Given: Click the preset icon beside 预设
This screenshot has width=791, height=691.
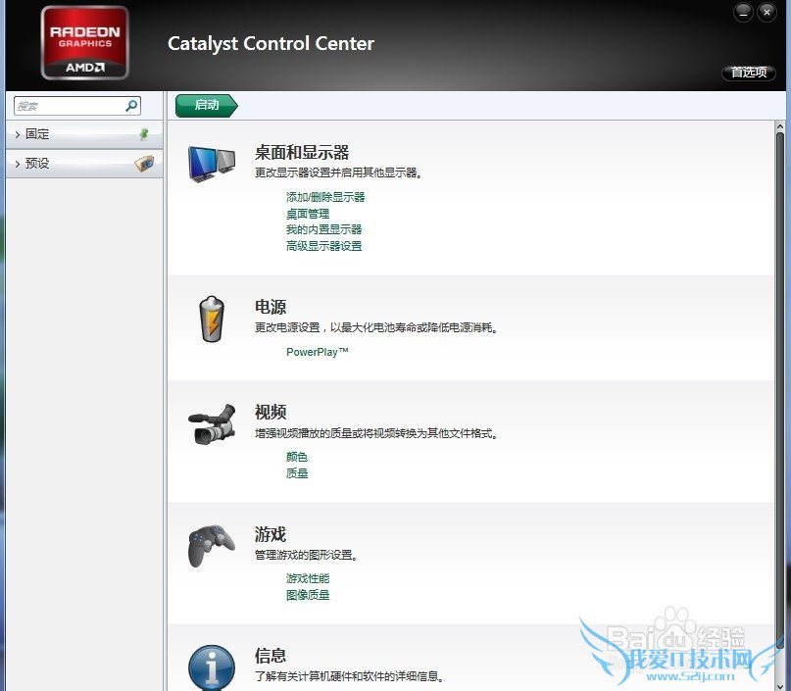Looking at the screenshot, I should click(144, 163).
